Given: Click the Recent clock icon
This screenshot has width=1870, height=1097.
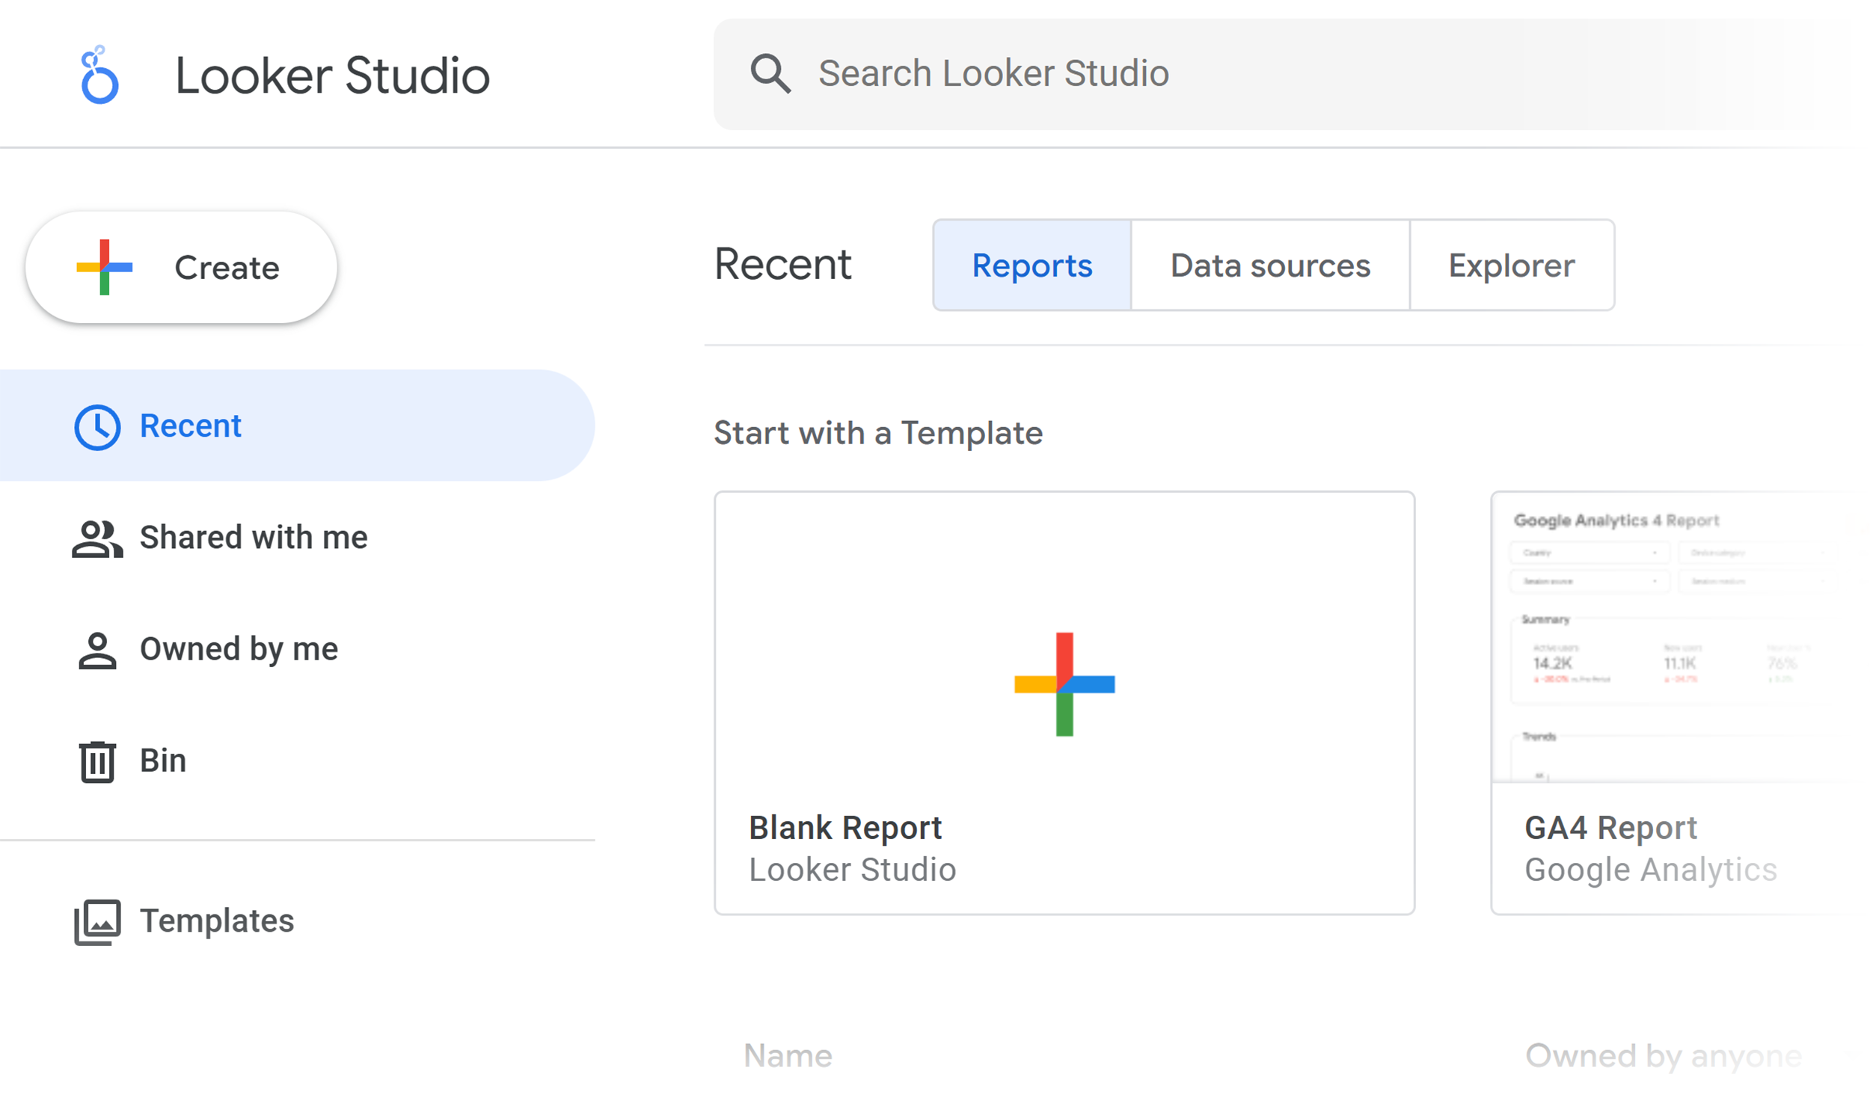Looking at the screenshot, I should pyautogui.click(x=97, y=427).
